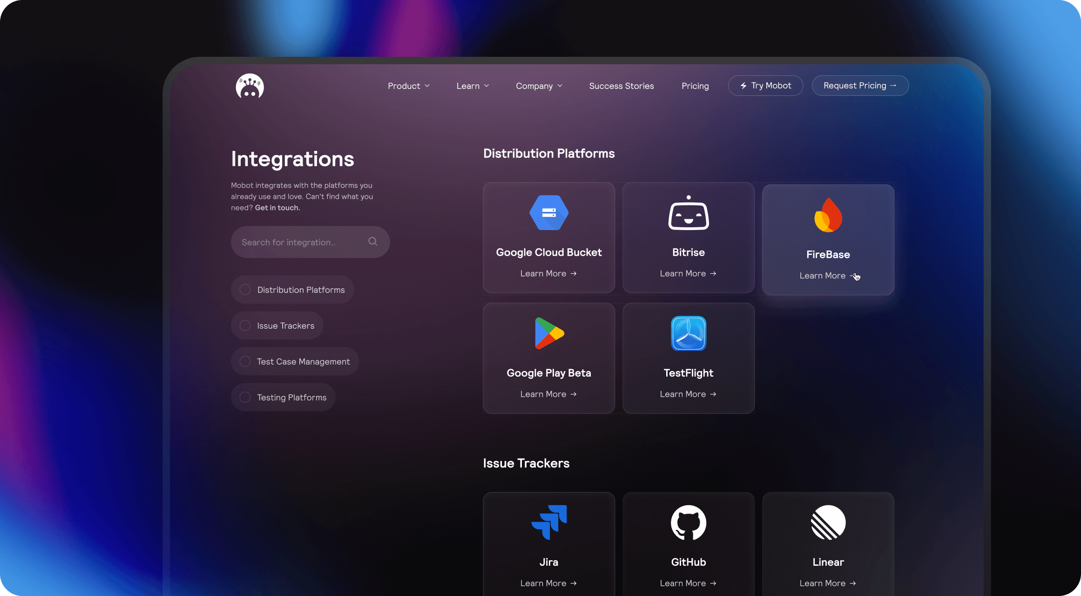Click the Linear card title
This screenshot has height=596, width=1081.
click(x=828, y=562)
